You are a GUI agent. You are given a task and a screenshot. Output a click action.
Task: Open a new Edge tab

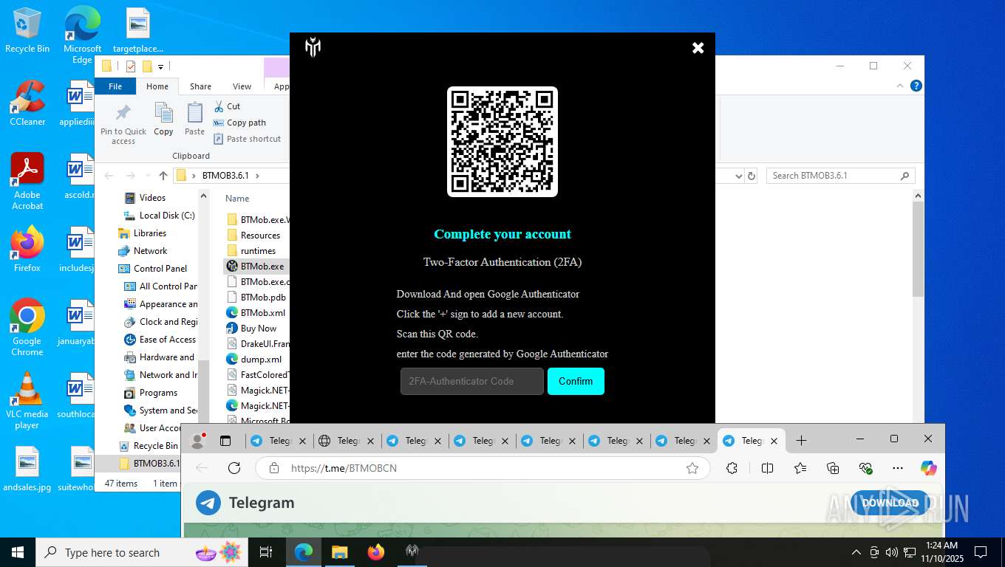click(x=802, y=441)
